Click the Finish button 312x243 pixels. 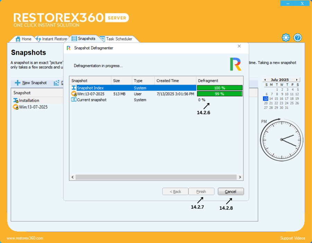pyautogui.click(x=201, y=191)
